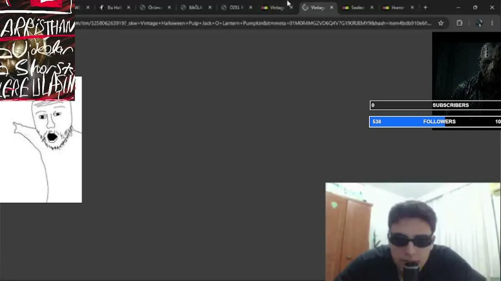Open the Chrome extensions puzzle icon
Image resolution: width=501 pixels, height=281 pixels.
[460, 23]
